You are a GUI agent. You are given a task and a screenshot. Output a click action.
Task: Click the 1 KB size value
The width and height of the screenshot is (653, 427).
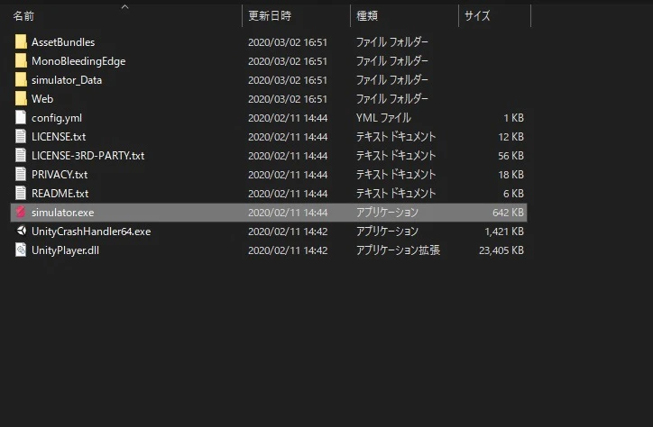[x=513, y=118]
